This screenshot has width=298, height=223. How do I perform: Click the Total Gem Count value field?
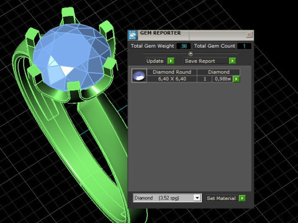click(244, 46)
